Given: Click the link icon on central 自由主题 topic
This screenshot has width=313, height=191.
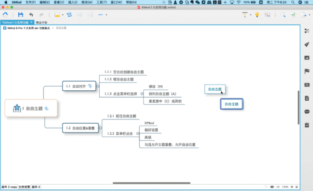Looking at the screenshot, I should tap(46, 109).
